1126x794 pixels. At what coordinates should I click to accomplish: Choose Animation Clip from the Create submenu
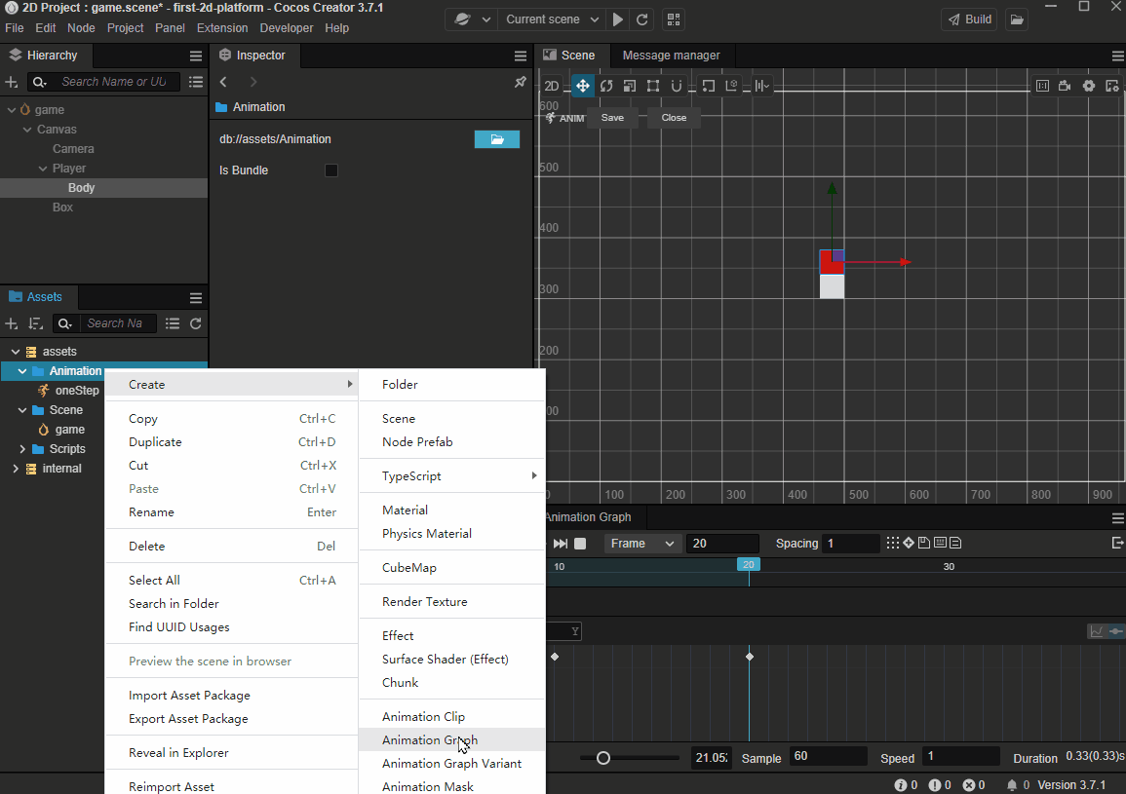(423, 716)
